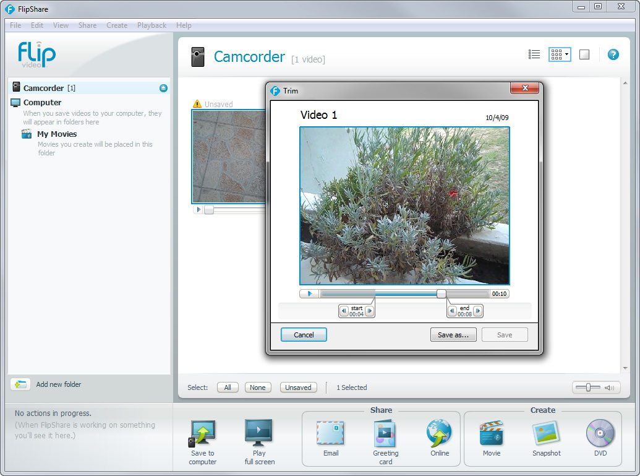Share video via Email icon
This screenshot has height=476, width=640.
pos(330,435)
